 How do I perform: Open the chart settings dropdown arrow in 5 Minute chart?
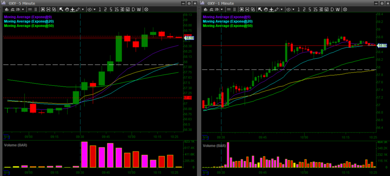(23, 9)
